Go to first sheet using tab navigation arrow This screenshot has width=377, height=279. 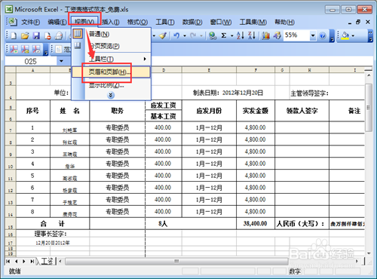coord(8,262)
